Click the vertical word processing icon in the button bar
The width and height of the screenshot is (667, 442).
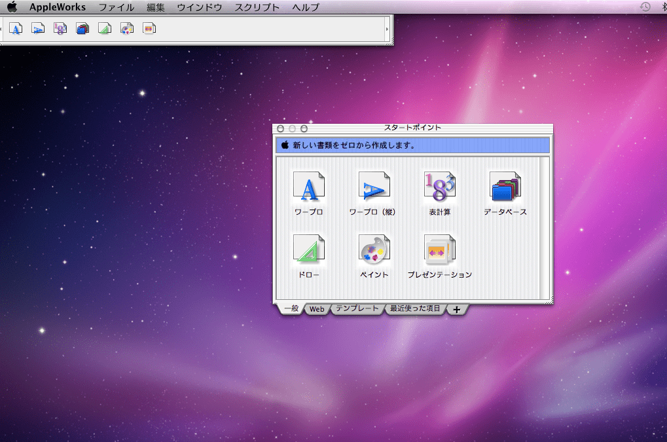click(38, 29)
